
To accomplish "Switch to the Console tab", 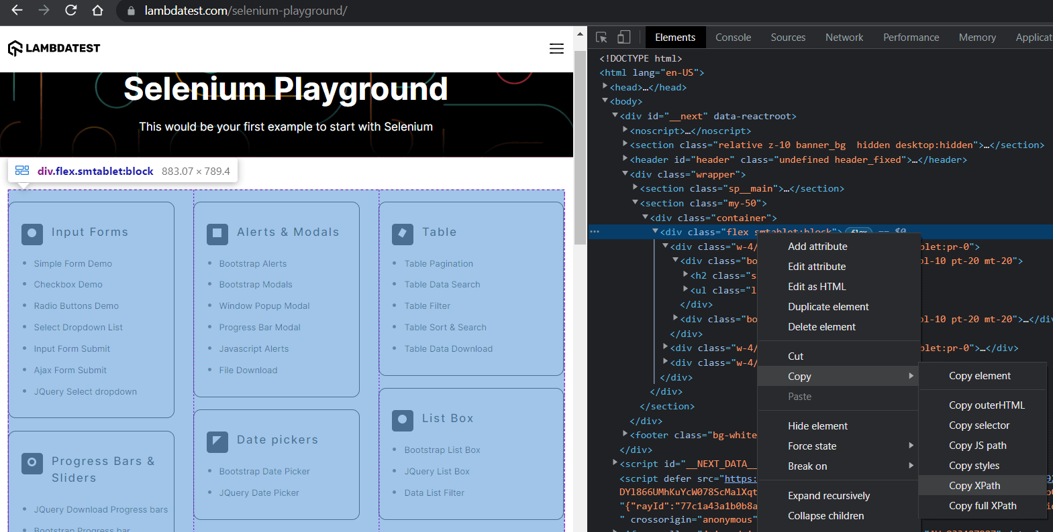I will [x=733, y=38].
